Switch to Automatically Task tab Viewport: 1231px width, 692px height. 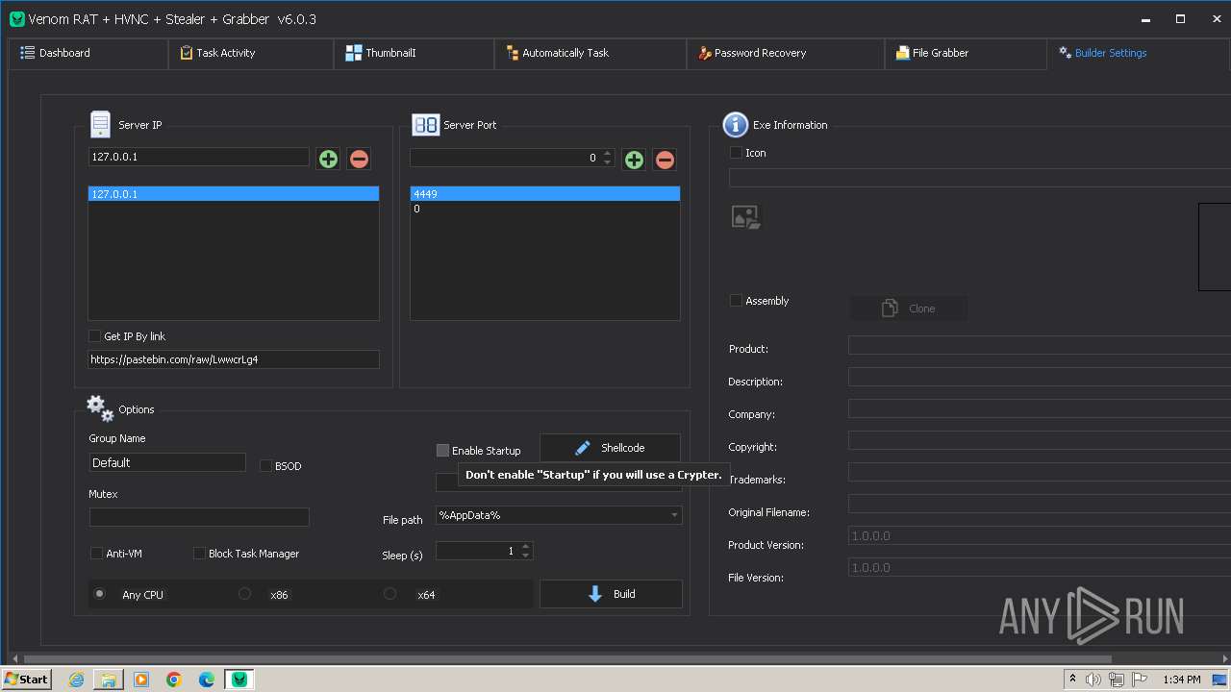pyautogui.click(x=590, y=53)
